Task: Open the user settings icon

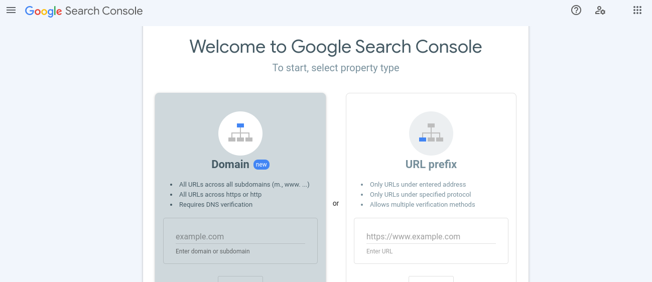Action: click(x=600, y=10)
